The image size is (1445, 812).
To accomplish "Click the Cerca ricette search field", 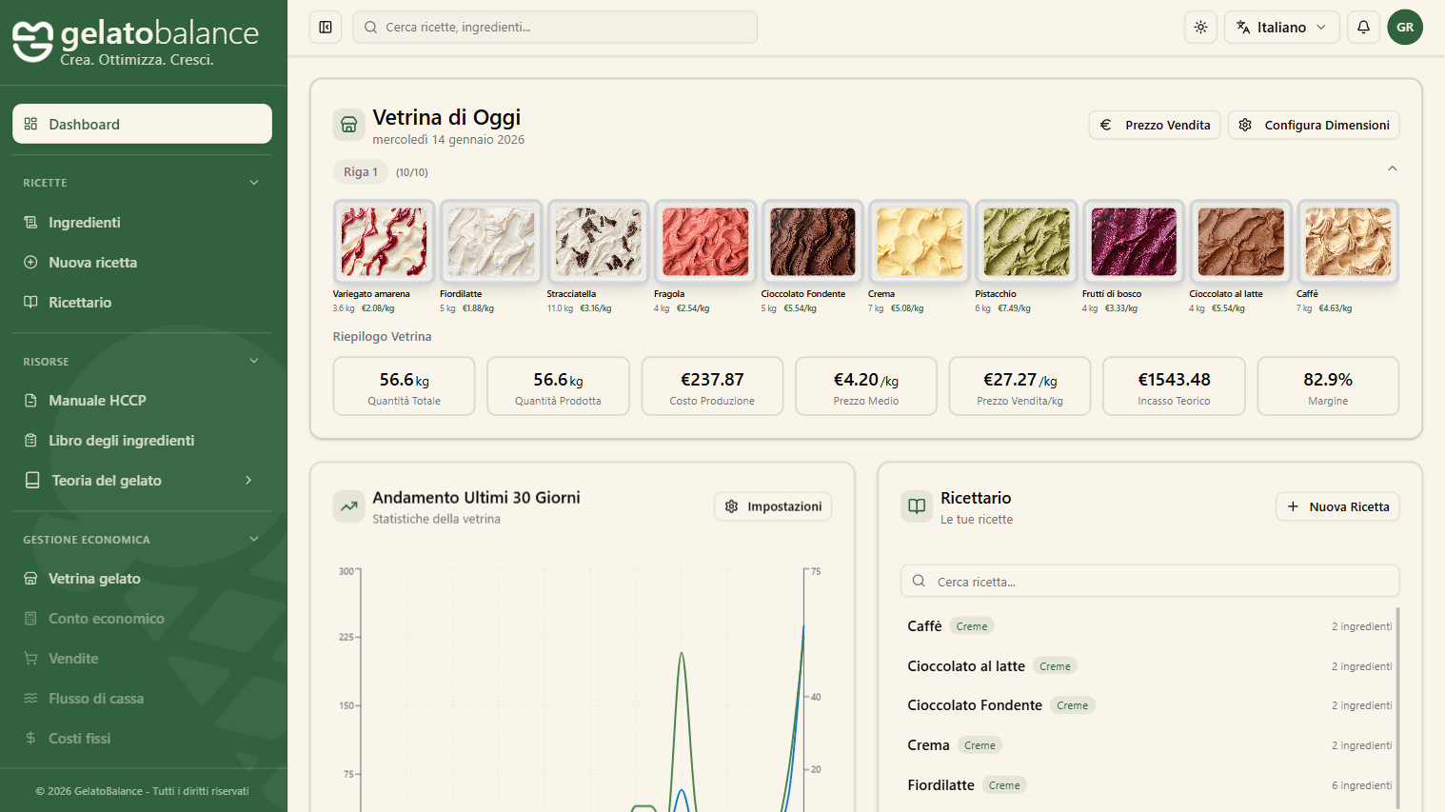I will pyautogui.click(x=555, y=27).
